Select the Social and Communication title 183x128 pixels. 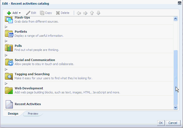(x=35, y=60)
